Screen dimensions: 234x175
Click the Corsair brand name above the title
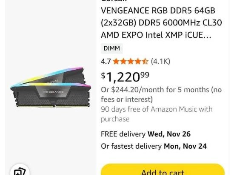114,1
